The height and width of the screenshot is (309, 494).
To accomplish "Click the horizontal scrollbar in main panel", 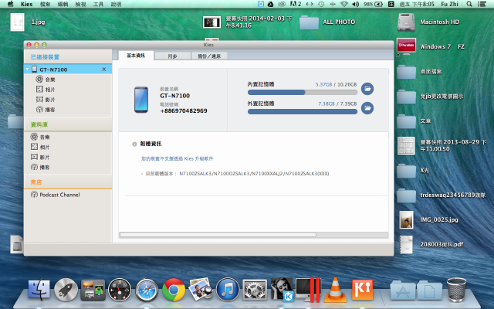I will click(218, 235).
